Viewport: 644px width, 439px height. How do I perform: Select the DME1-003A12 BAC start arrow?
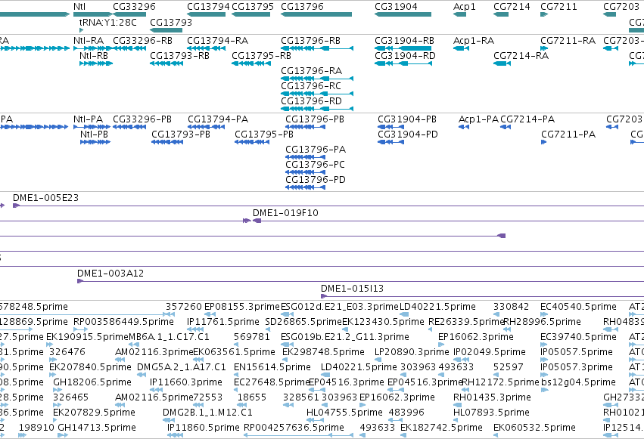coord(80,281)
